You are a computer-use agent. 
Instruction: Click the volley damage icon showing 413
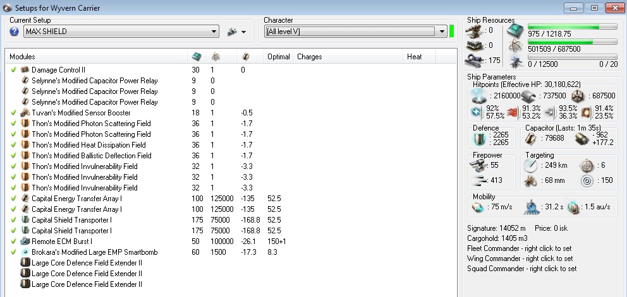click(479, 180)
